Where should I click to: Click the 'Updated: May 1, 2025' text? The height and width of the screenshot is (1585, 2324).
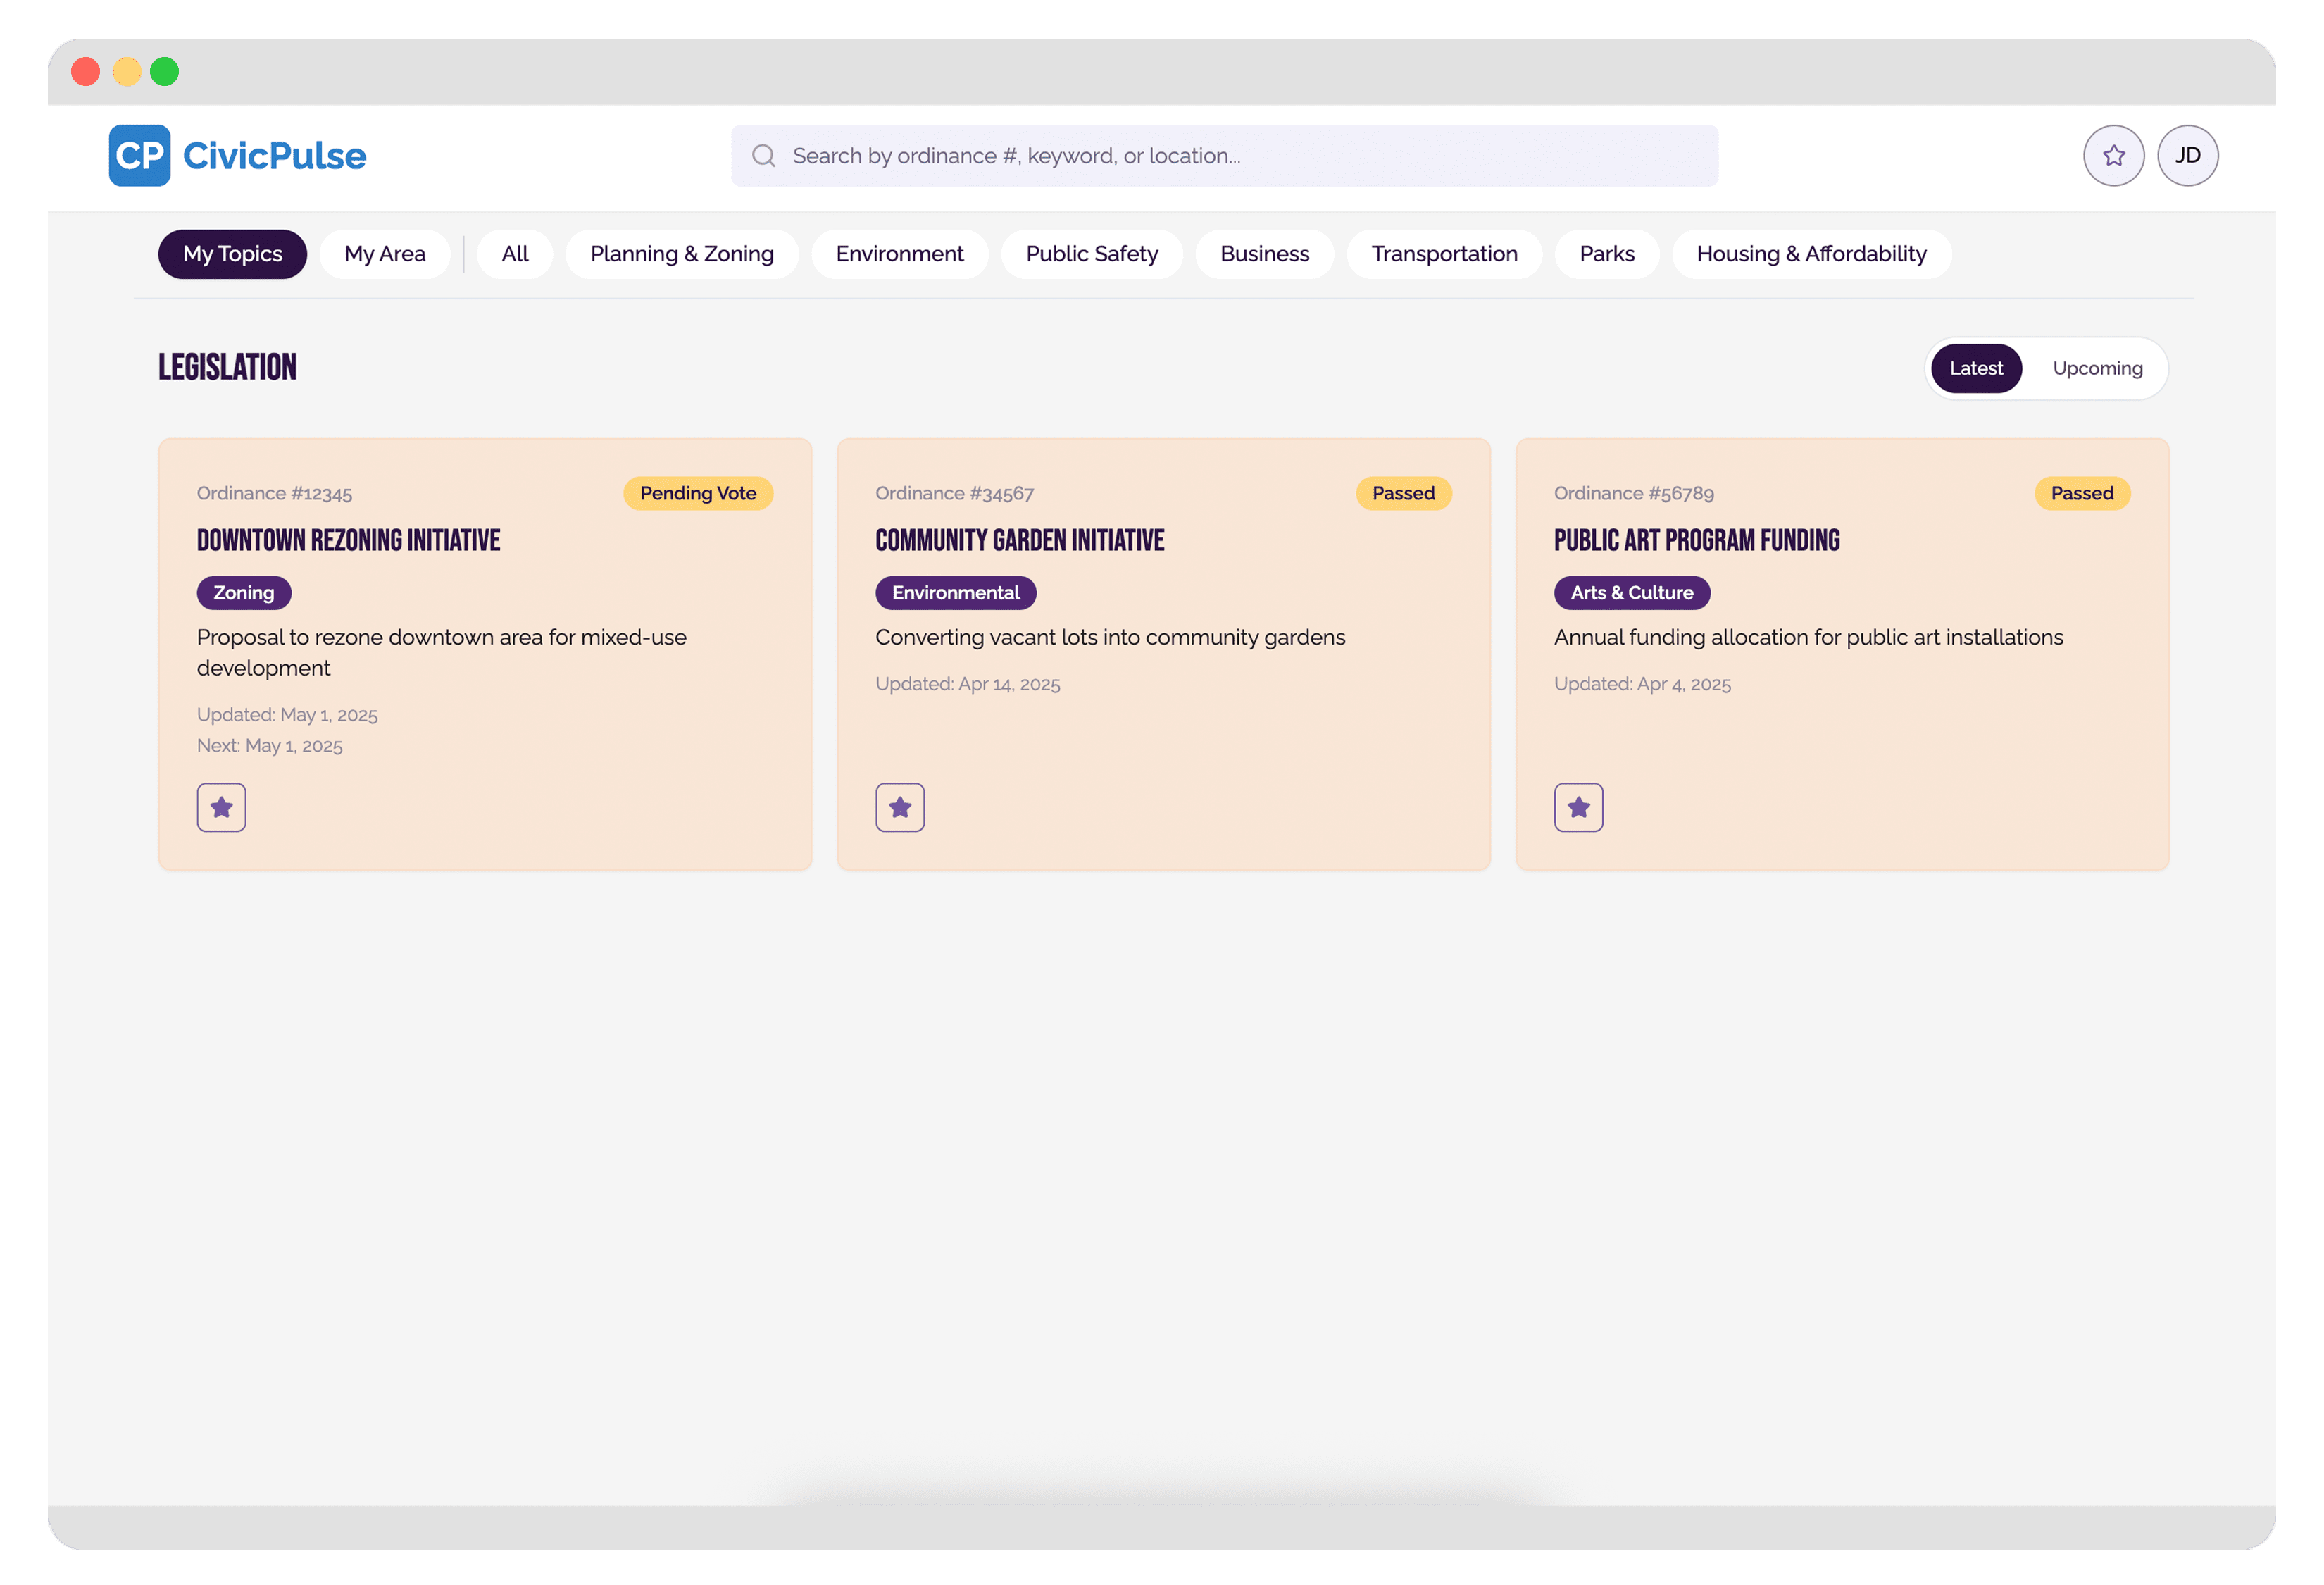tap(287, 715)
